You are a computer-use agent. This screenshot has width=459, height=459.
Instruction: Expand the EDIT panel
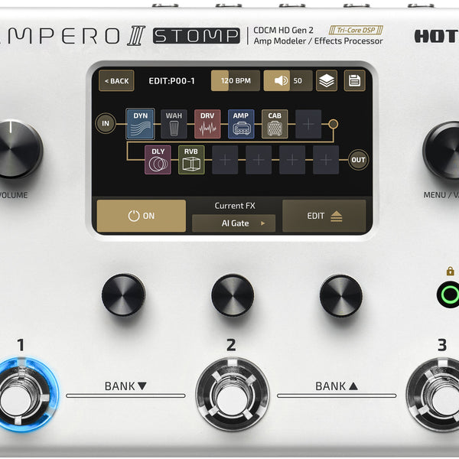324,216
